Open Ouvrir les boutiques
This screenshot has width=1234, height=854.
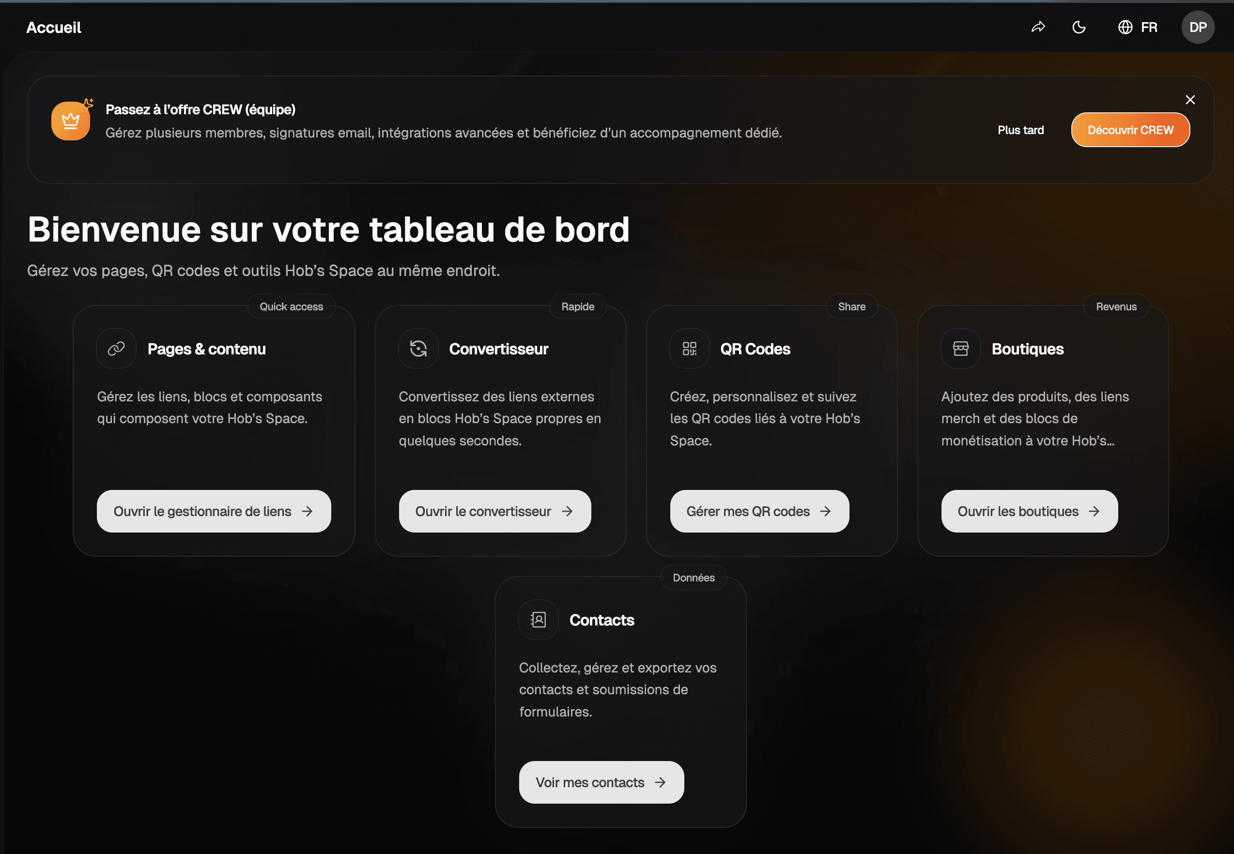1029,511
